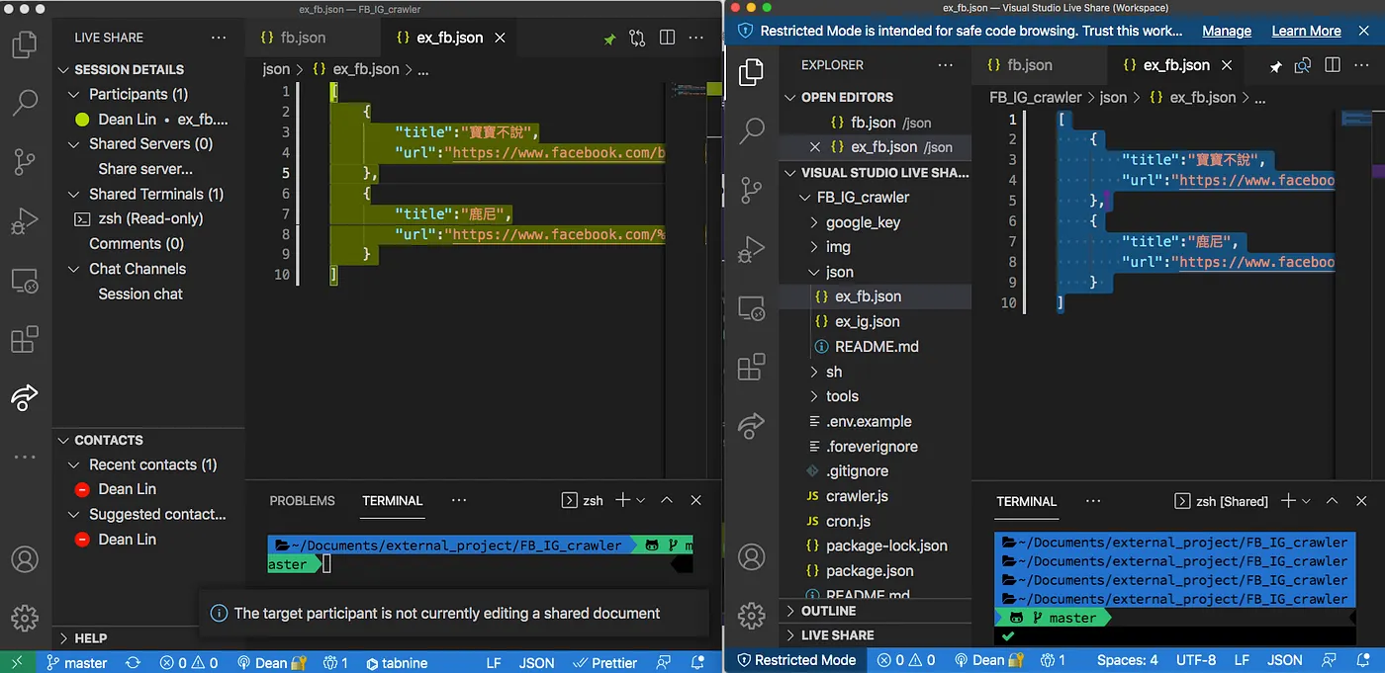Switch to the PROBLEMS panel tab

pyautogui.click(x=302, y=501)
